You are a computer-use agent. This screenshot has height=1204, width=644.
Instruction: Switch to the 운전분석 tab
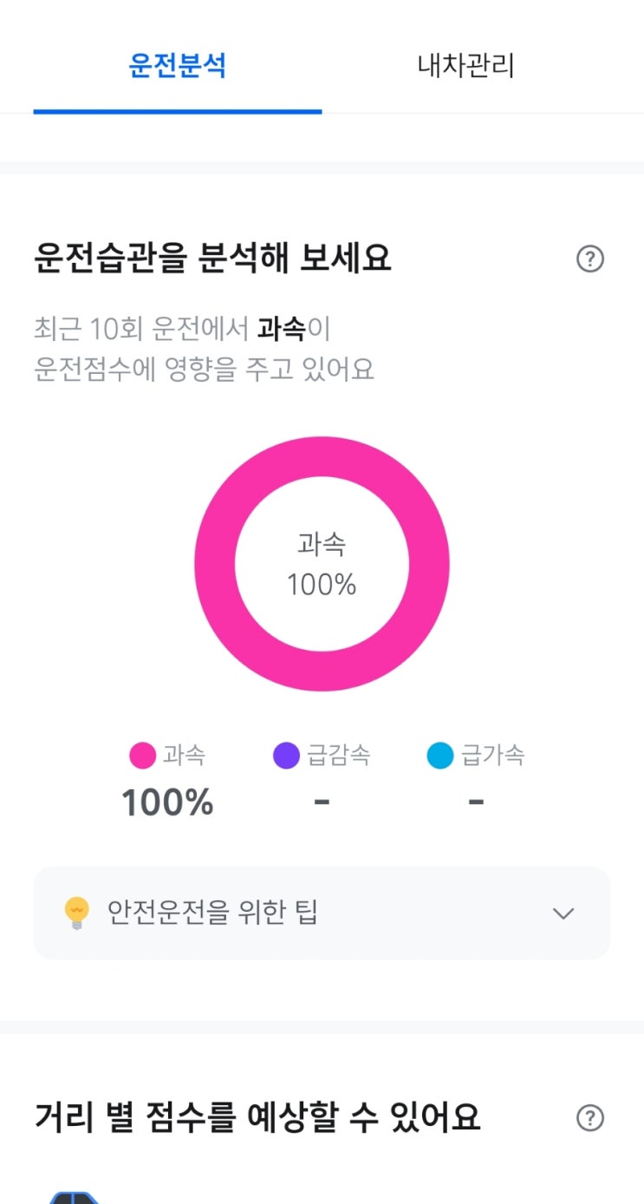tap(178, 66)
